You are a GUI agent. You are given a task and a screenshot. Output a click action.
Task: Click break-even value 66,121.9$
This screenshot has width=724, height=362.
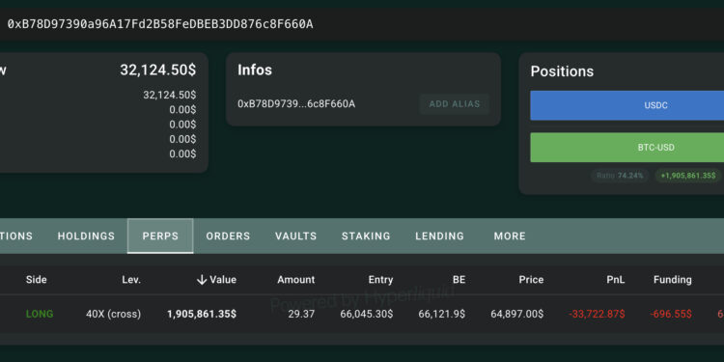point(442,314)
